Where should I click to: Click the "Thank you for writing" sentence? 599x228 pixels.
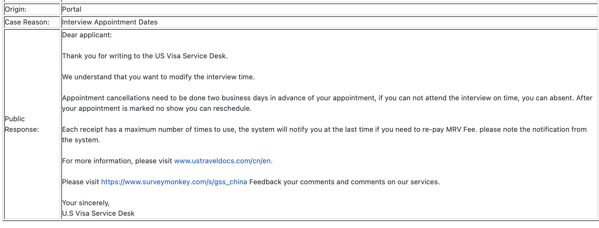tap(145, 56)
